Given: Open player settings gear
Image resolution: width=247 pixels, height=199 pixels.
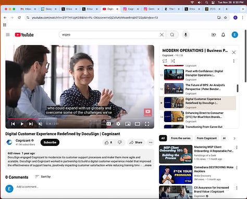Looking at the screenshot, I should pyautogui.click(x=118, y=124).
